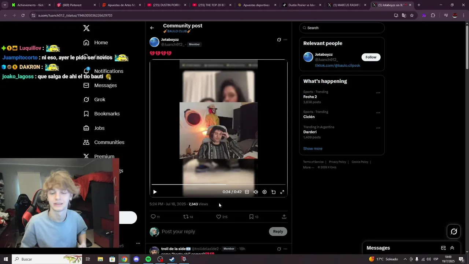
Task: Open more options for Ciclón trend
Action: [x=378, y=113]
